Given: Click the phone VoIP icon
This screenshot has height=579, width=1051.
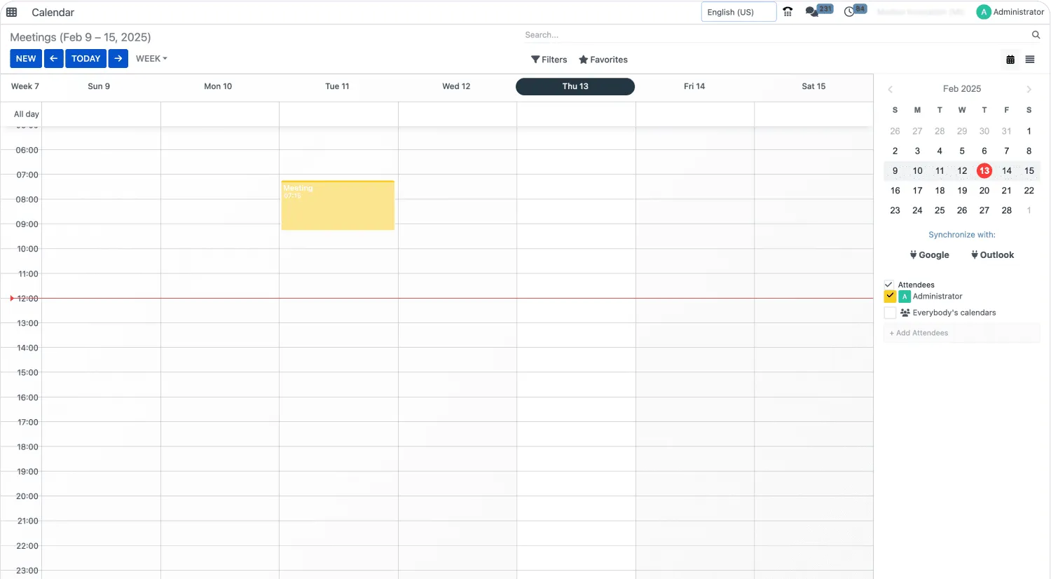Looking at the screenshot, I should 788,12.
